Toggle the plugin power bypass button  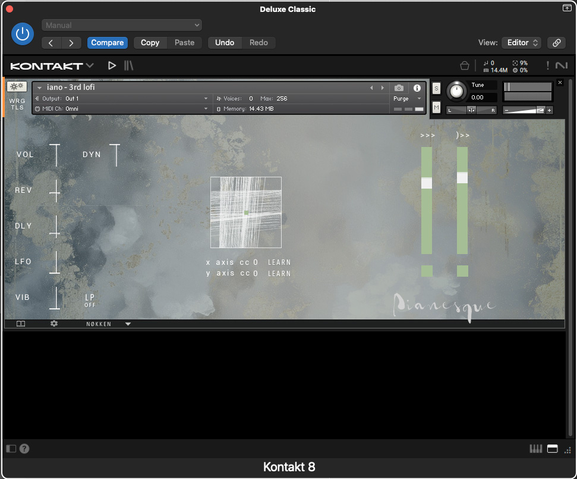[23, 34]
